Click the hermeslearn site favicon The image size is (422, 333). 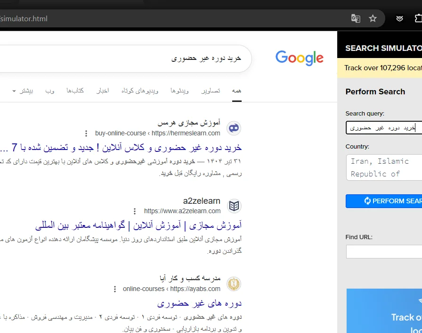pyautogui.click(x=234, y=128)
